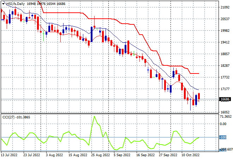Click the 16 Sep 2022 date label

click(145, 155)
